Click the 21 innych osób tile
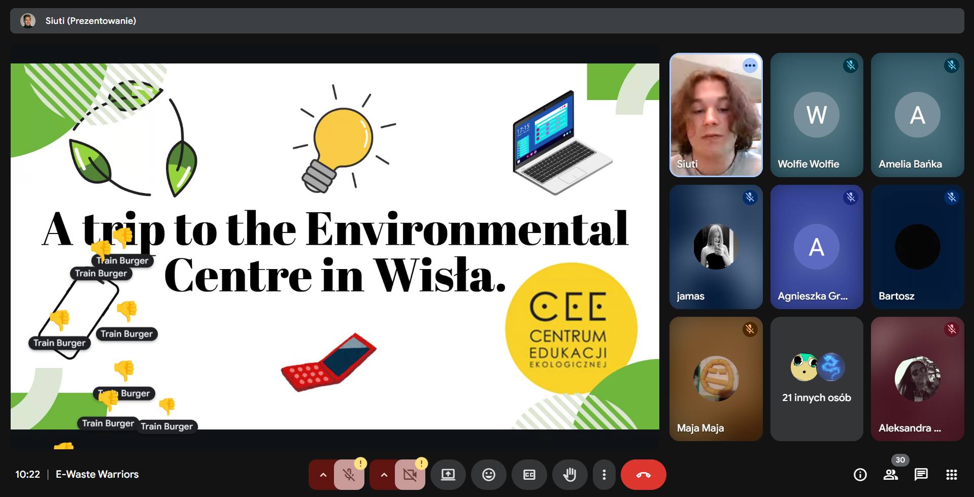This screenshot has height=497, width=974. tap(816, 379)
